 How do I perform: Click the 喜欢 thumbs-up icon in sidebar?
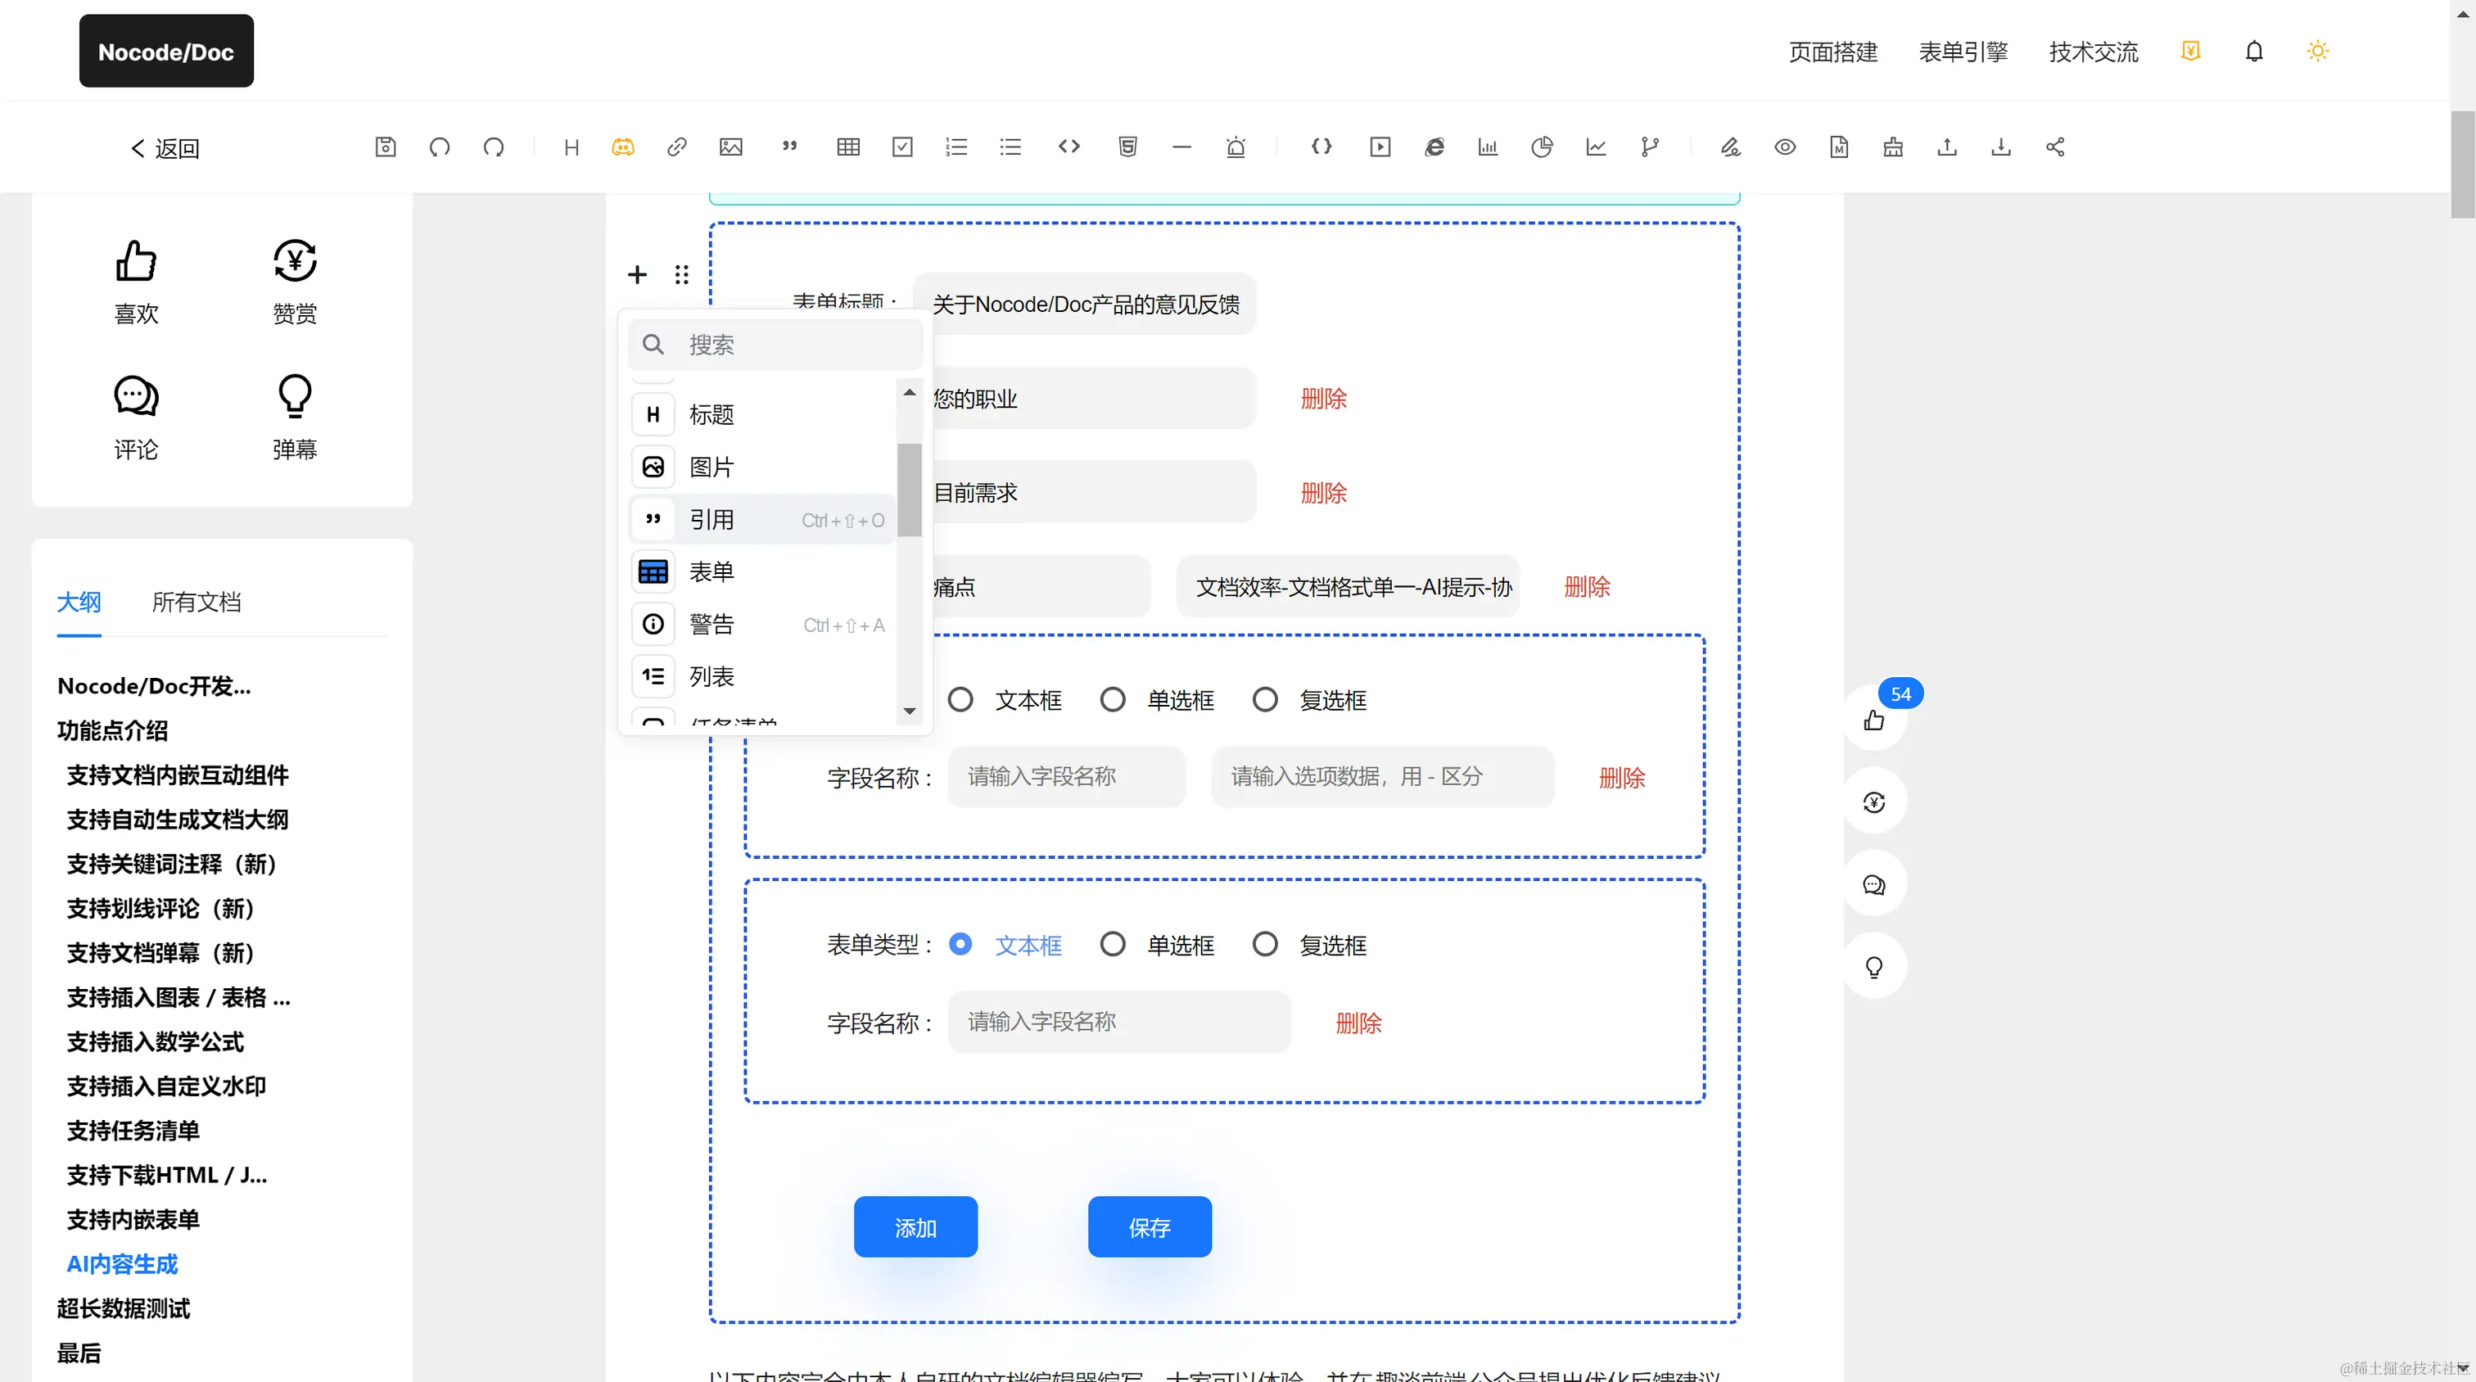[x=136, y=261]
